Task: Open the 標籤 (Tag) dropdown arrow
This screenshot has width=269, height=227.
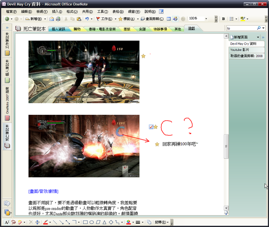Action: coord(138,19)
